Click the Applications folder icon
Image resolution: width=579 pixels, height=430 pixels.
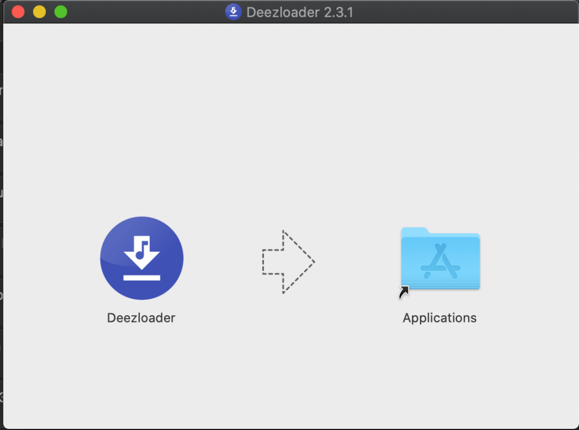coord(440,260)
